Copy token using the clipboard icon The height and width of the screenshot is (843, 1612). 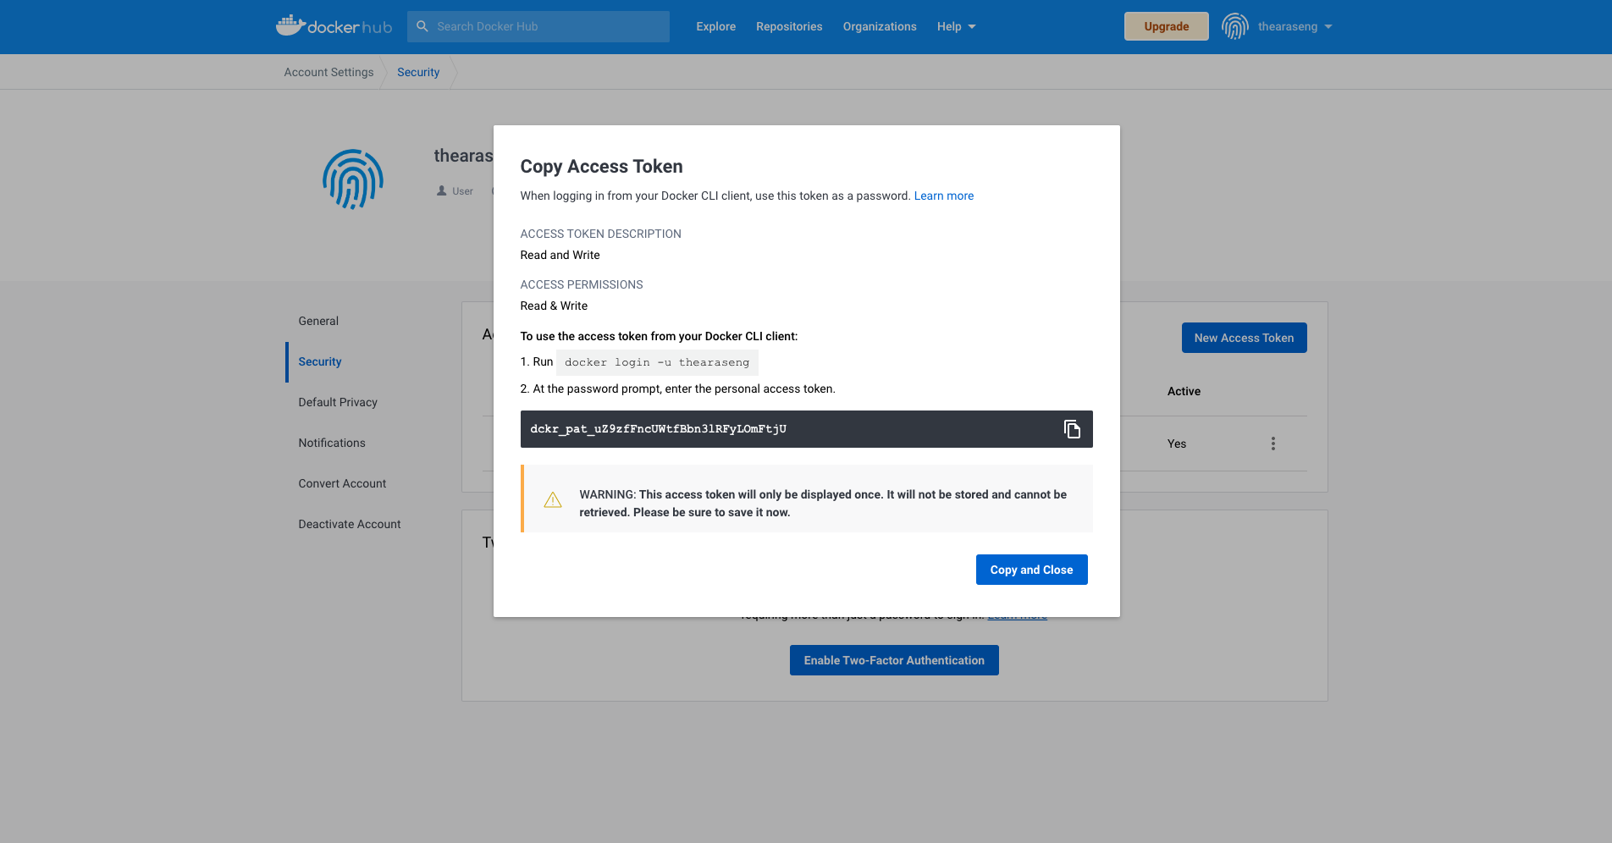[1072, 429]
